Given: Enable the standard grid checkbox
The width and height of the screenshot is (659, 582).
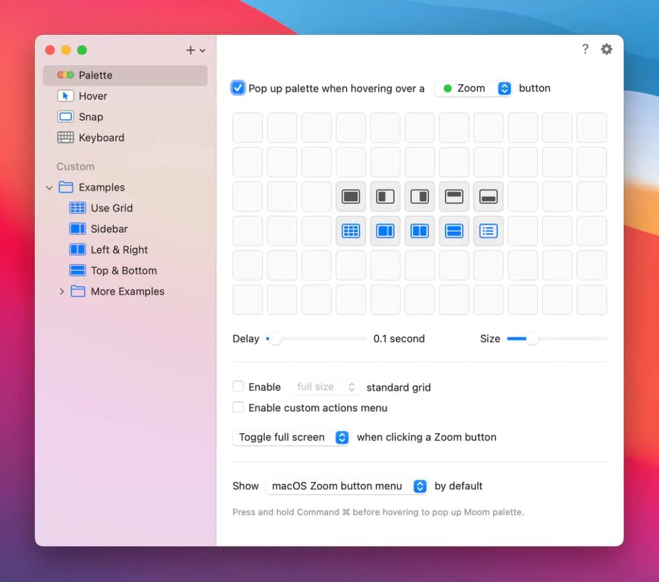Looking at the screenshot, I should [238, 387].
